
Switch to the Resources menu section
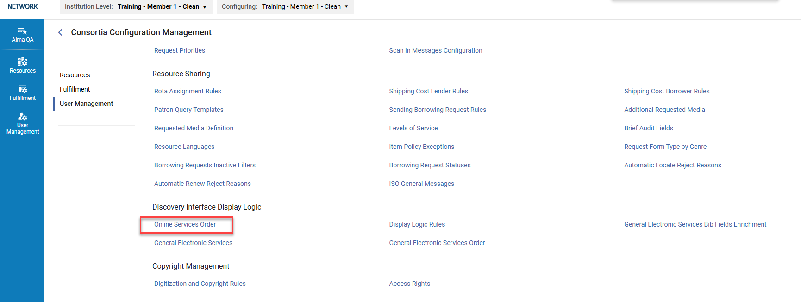pyautogui.click(x=75, y=75)
